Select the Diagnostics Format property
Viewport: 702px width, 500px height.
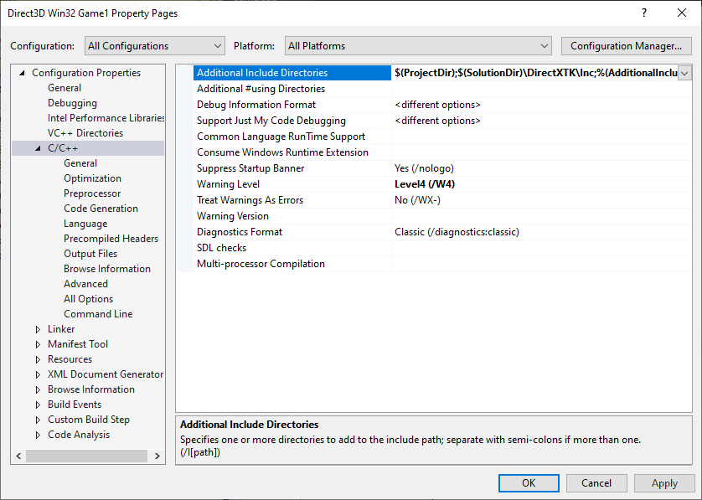pyautogui.click(x=292, y=232)
